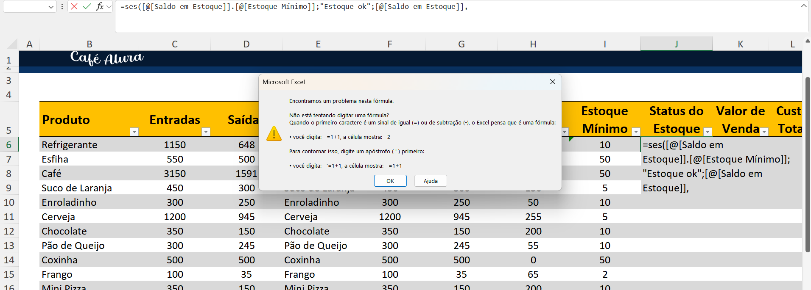This screenshot has width=811, height=290.
Task: Open the Estoque Mínimo filter dropdown
Action: [636, 132]
